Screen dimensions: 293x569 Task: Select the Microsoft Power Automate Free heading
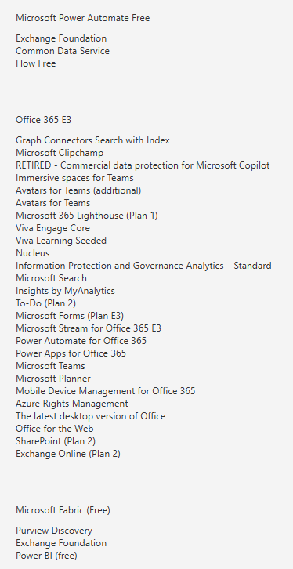click(83, 18)
